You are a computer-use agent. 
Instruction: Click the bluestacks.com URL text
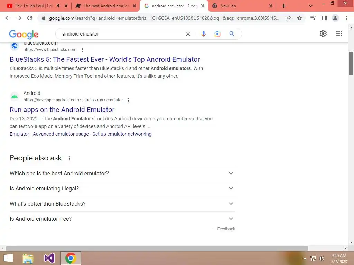pos(50,50)
